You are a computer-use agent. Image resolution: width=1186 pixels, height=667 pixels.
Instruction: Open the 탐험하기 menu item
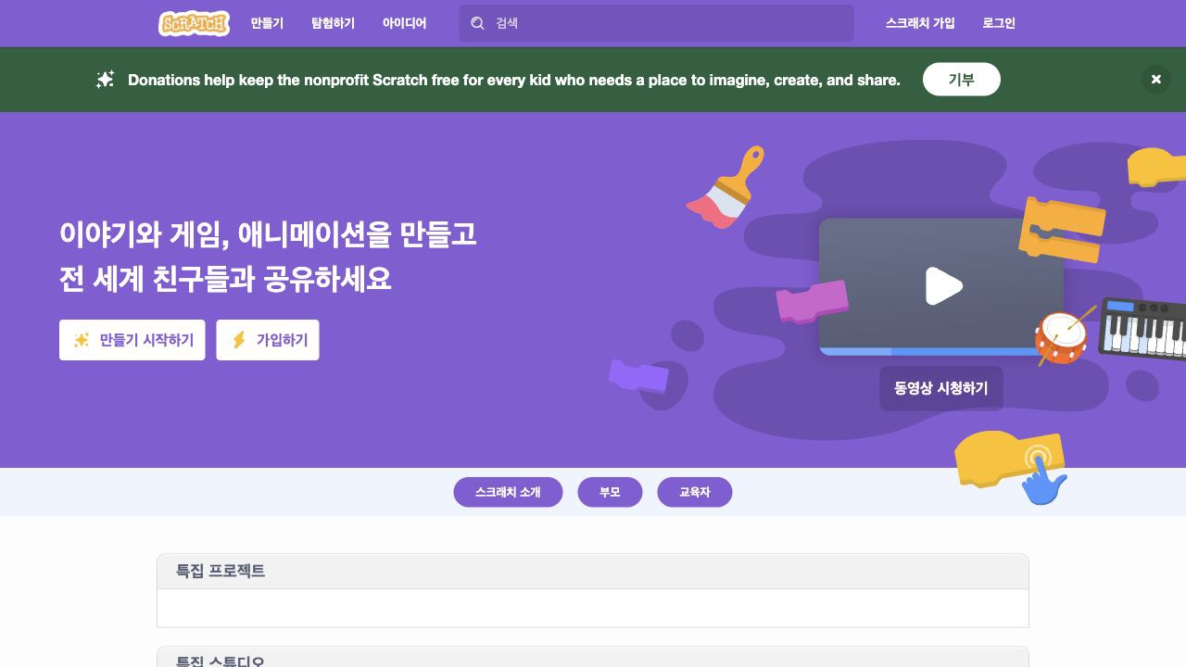[x=333, y=23]
